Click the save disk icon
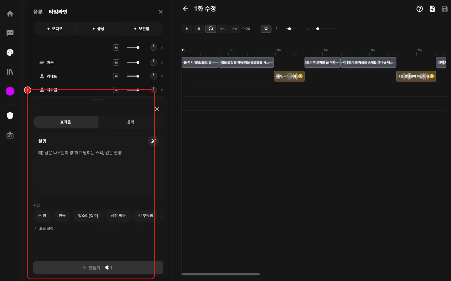Viewport: 451px width, 281px height. [x=444, y=9]
